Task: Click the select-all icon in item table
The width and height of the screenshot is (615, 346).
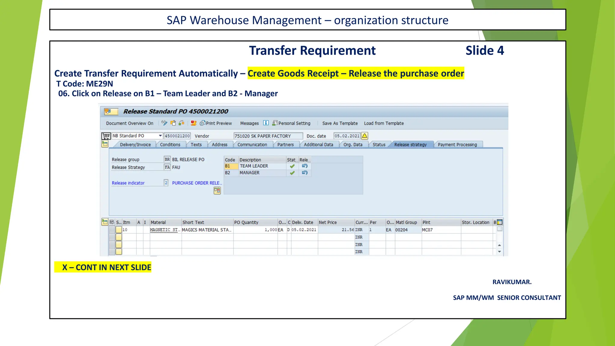Action: point(112,222)
